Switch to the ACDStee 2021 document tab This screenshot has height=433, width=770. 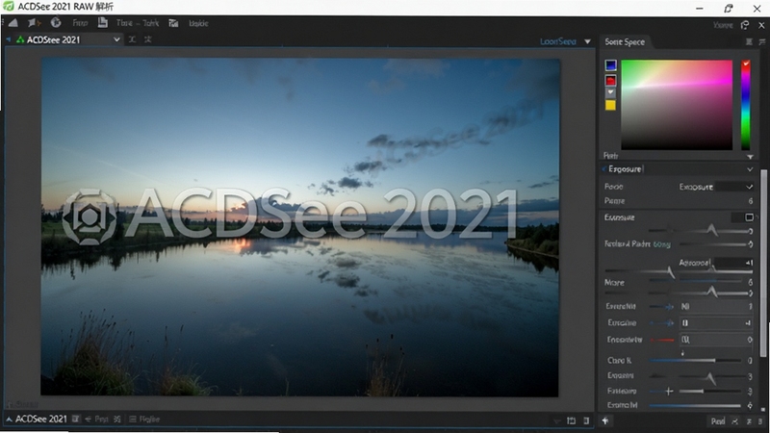(x=53, y=39)
